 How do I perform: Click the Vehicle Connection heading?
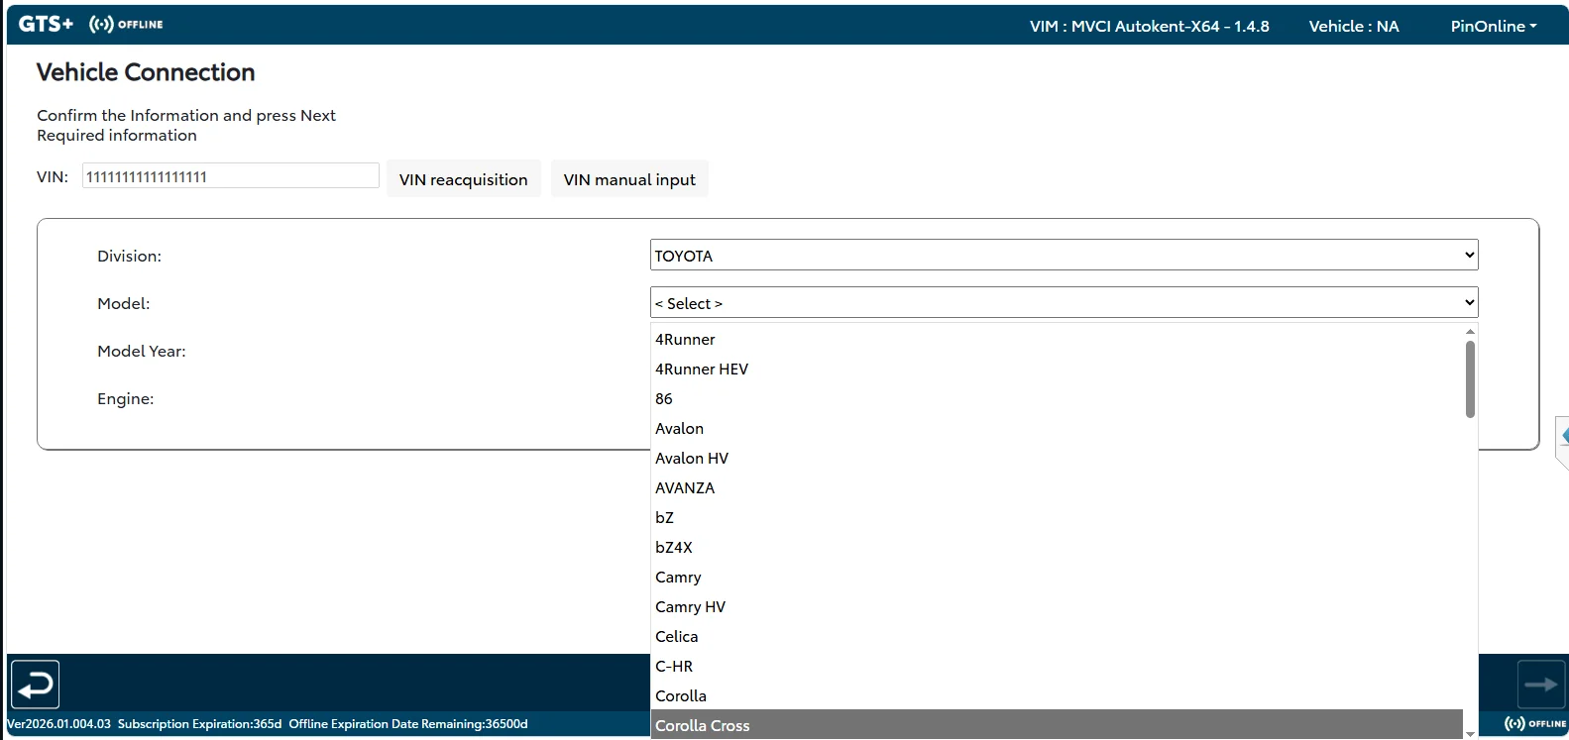(146, 72)
